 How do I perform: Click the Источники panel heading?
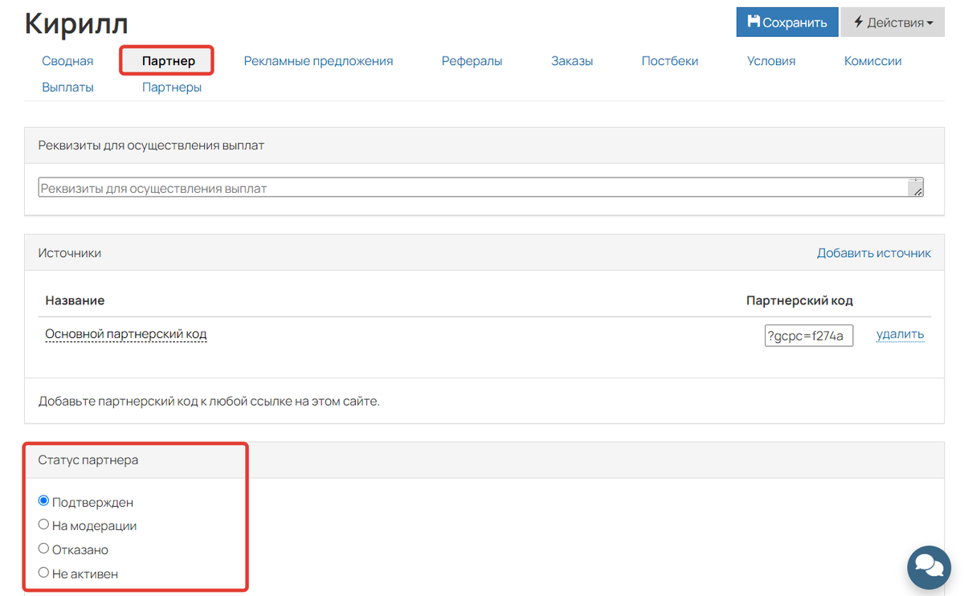tap(70, 253)
